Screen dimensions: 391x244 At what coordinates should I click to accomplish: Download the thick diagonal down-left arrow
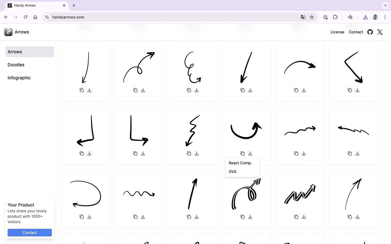pyautogui.click(x=250, y=90)
